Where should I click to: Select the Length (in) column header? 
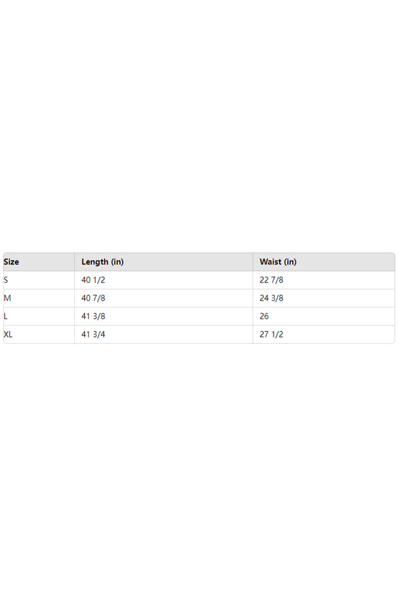pos(102,262)
